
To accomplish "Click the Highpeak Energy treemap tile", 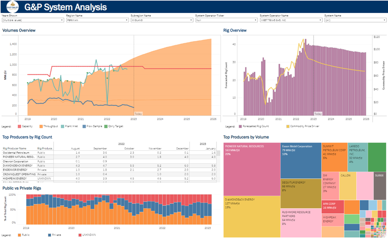I will (x=333, y=220).
